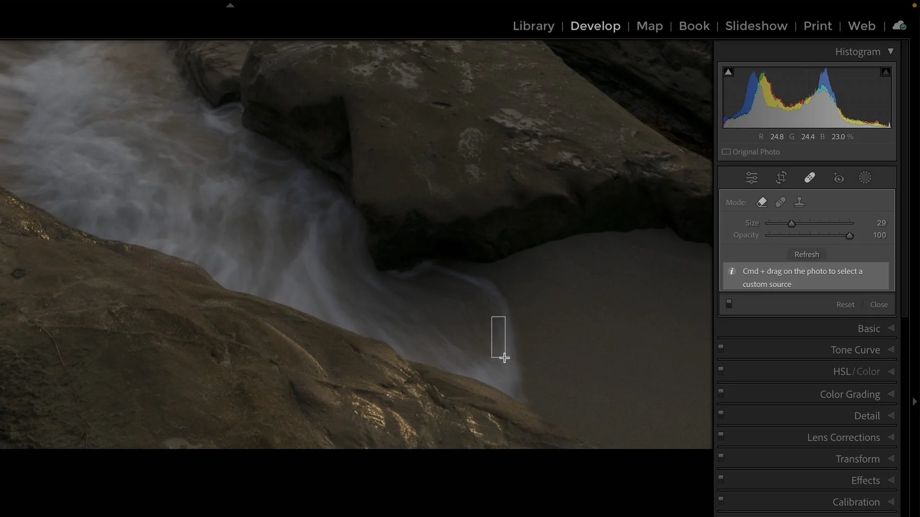Click the cloud sync status icon
The image size is (920, 517).
pos(899,25)
